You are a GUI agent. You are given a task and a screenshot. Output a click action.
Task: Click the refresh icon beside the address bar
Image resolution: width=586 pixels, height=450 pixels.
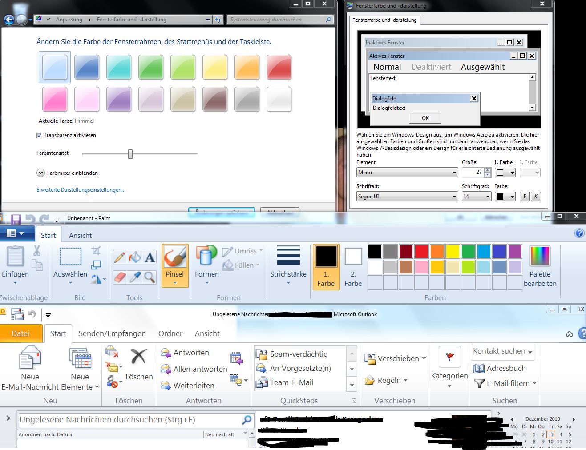coord(218,20)
